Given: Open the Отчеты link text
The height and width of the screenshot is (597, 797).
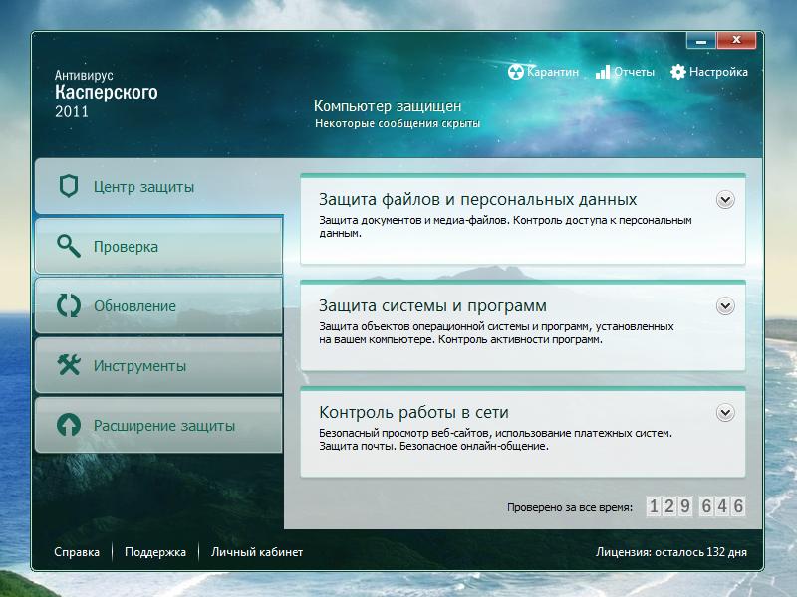Looking at the screenshot, I should pos(634,72).
